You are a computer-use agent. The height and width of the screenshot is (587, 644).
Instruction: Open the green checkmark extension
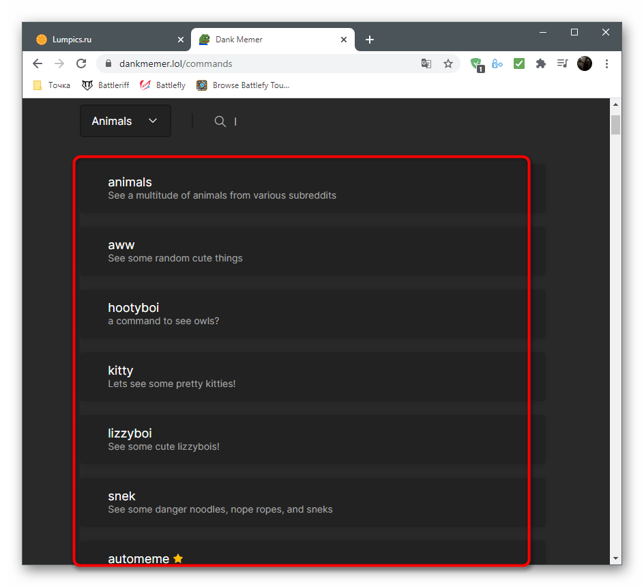519,63
